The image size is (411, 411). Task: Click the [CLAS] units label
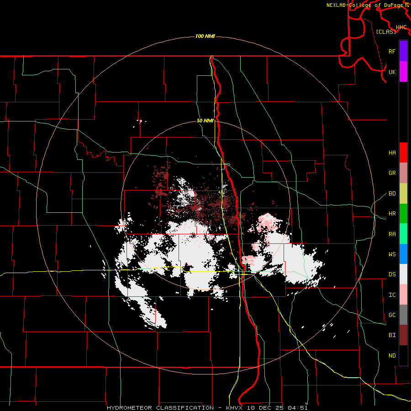pos(386,32)
